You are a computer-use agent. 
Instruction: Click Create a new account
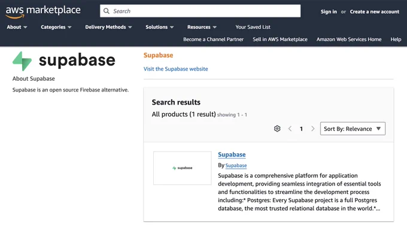pos(375,12)
